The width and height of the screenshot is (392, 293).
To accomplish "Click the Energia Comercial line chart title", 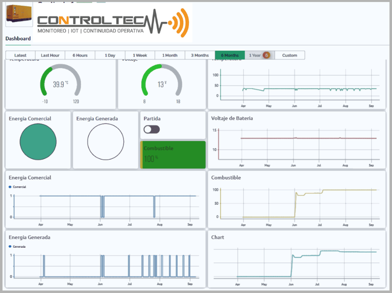I will pyautogui.click(x=30, y=178).
